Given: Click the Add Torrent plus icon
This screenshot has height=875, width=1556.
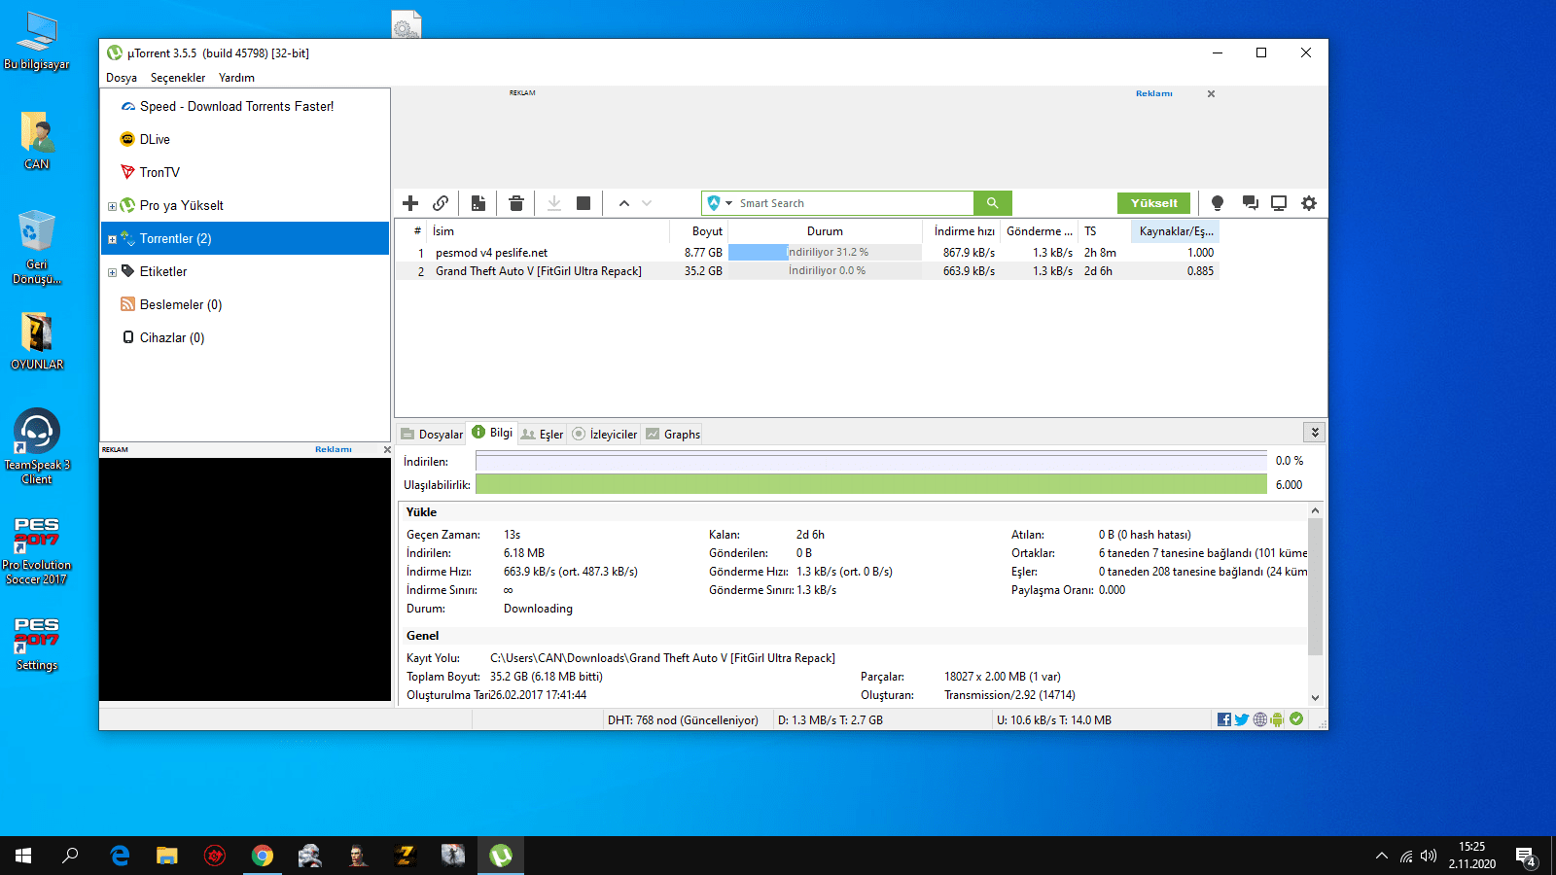Looking at the screenshot, I should [410, 203].
